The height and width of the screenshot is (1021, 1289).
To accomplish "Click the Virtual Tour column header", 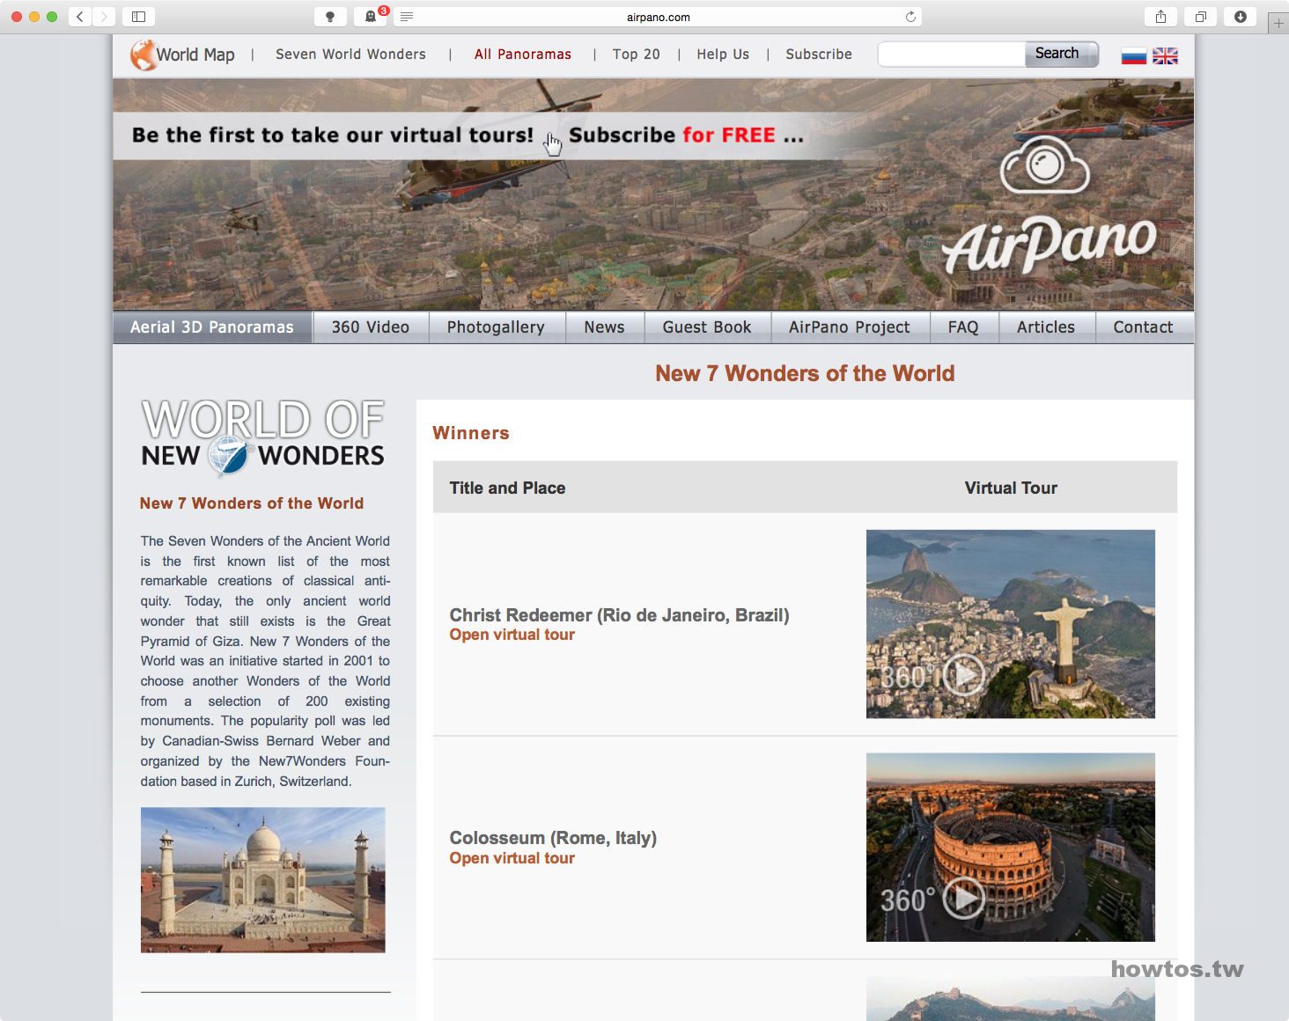I will (x=1011, y=488).
